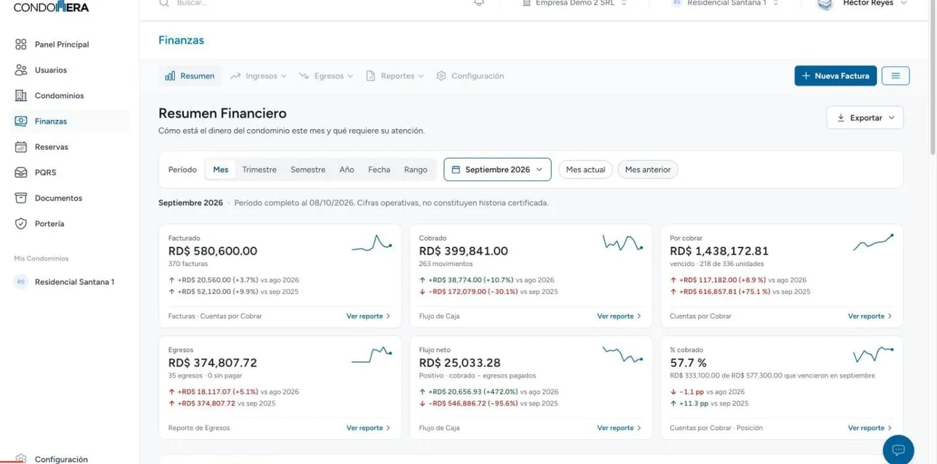This screenshot has width=937, height=464.
Task: Select Mes period option
Action: pos(221,169)
